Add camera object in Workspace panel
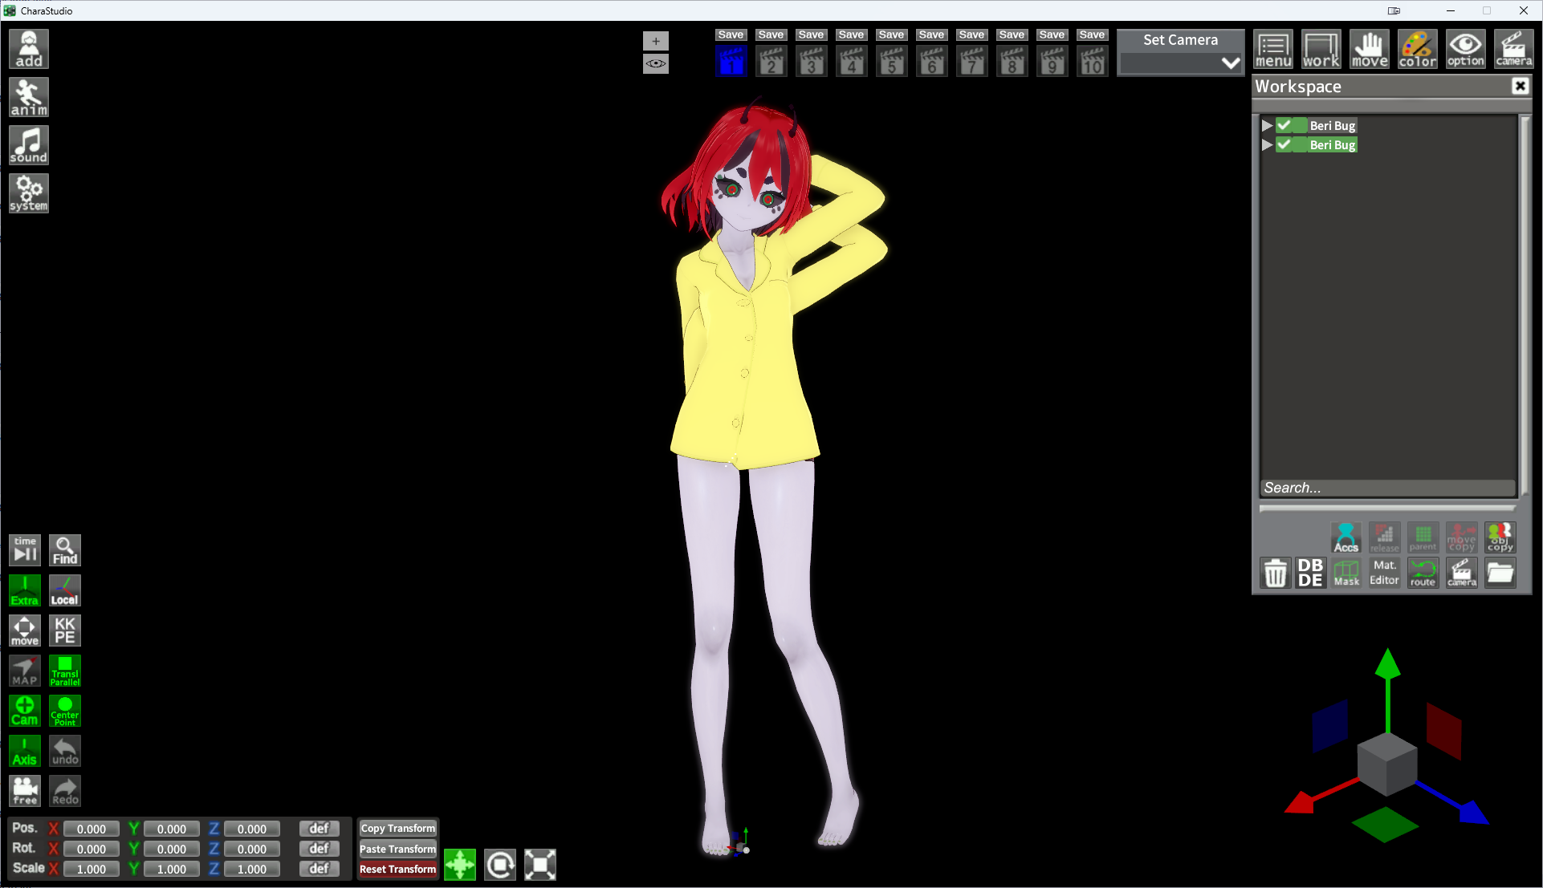1543x888 pixels. (x=1462, y=573)
